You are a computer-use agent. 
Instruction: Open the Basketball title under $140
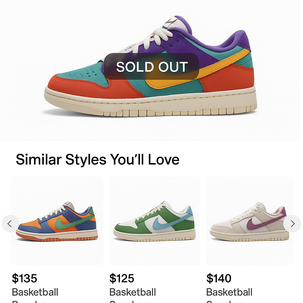(x=229, y=292)
